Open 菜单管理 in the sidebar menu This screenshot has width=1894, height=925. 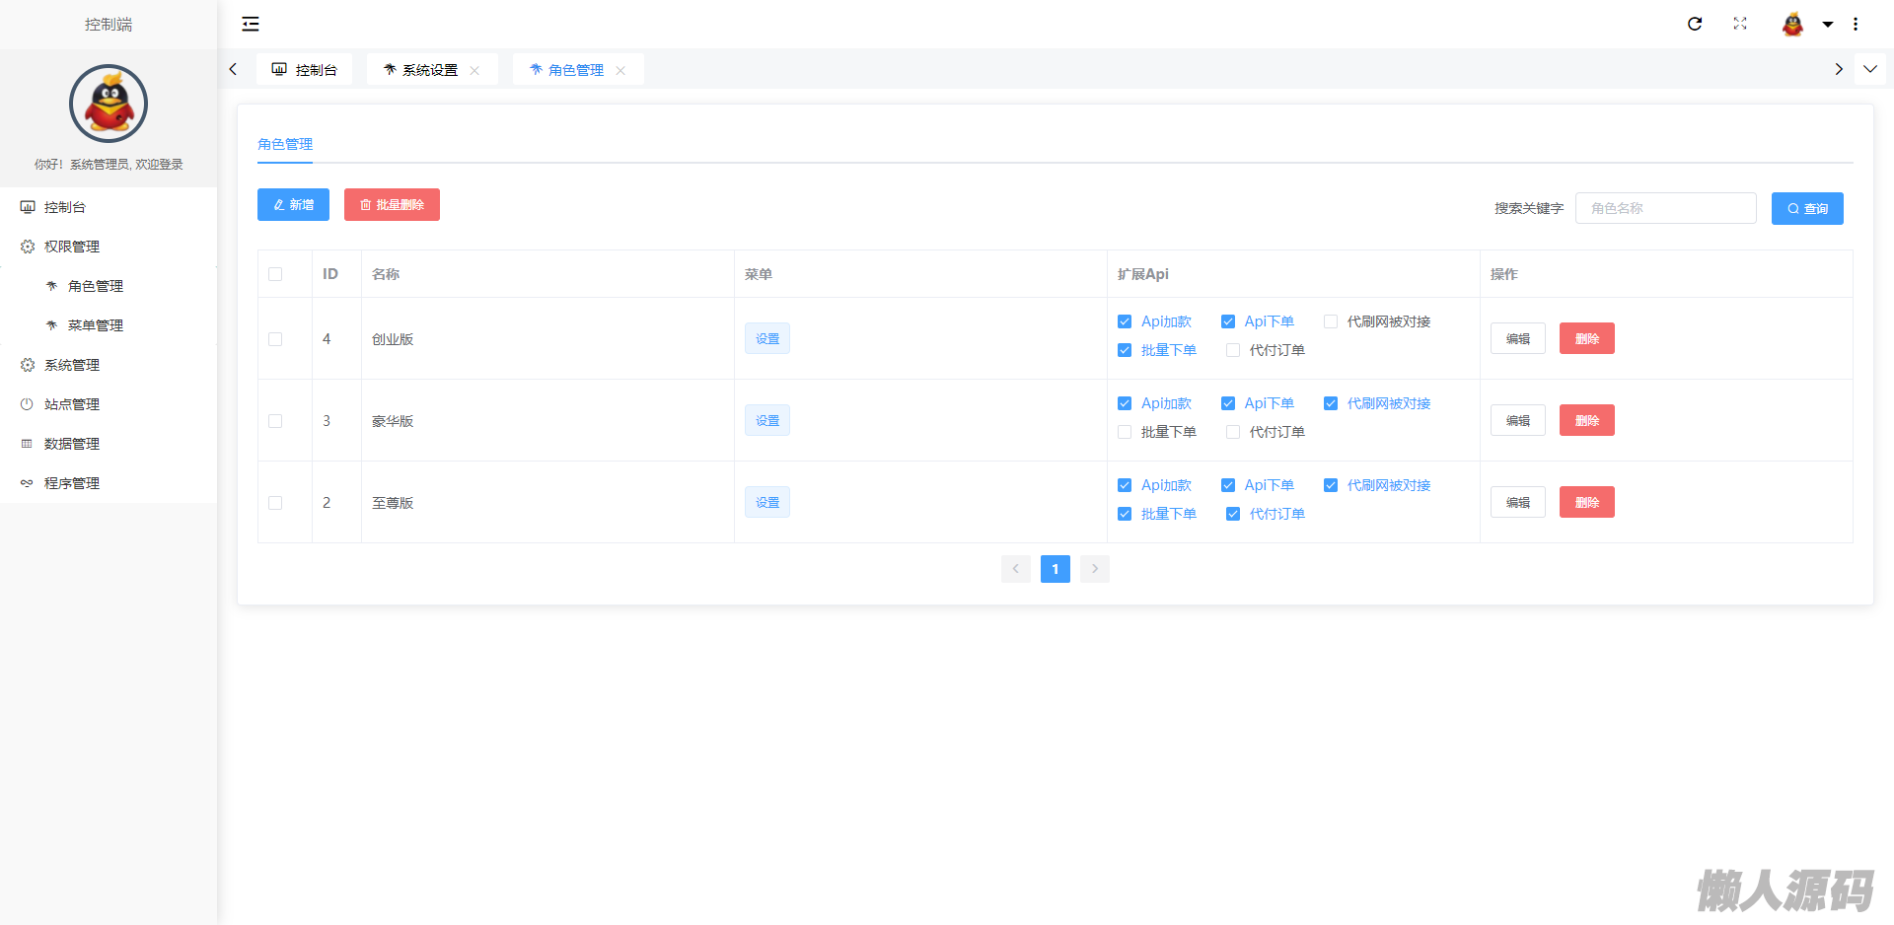point(95,325)
